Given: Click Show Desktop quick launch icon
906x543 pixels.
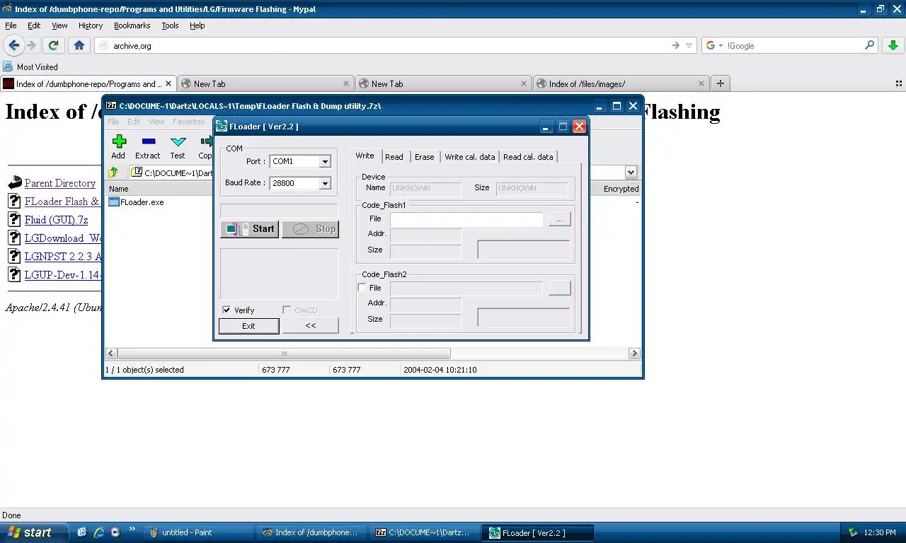Looking at the screenshot, I should point(82,532).
